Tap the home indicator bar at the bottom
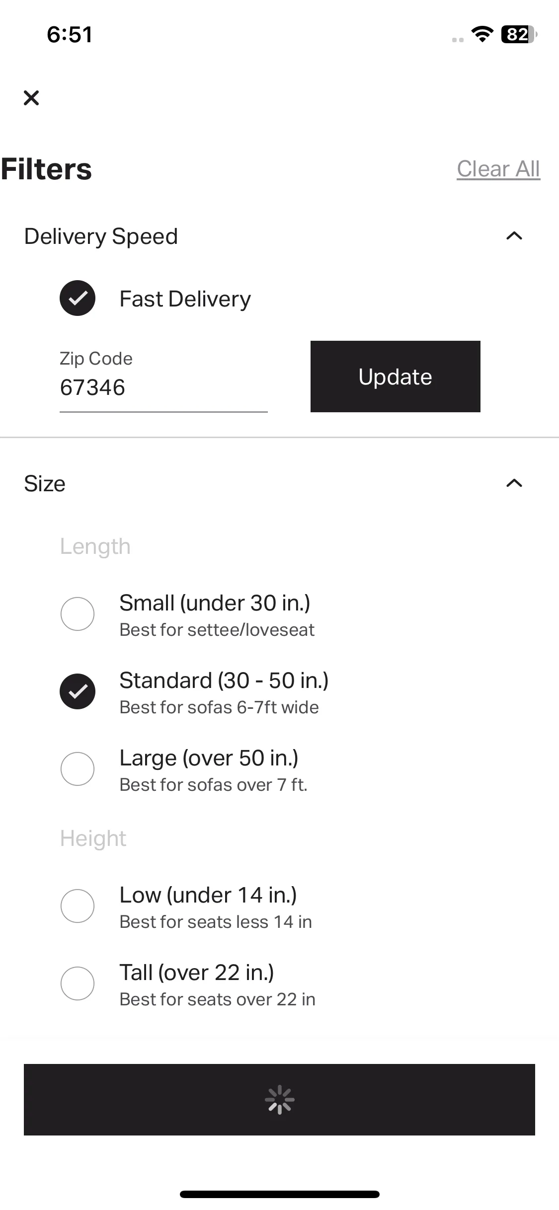The image size is (559, 1210). 280,1194
